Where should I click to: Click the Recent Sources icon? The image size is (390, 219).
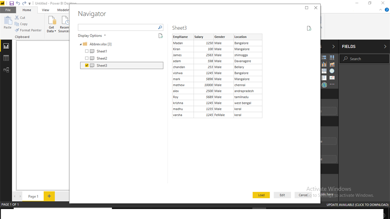click(x=65, y=21)
